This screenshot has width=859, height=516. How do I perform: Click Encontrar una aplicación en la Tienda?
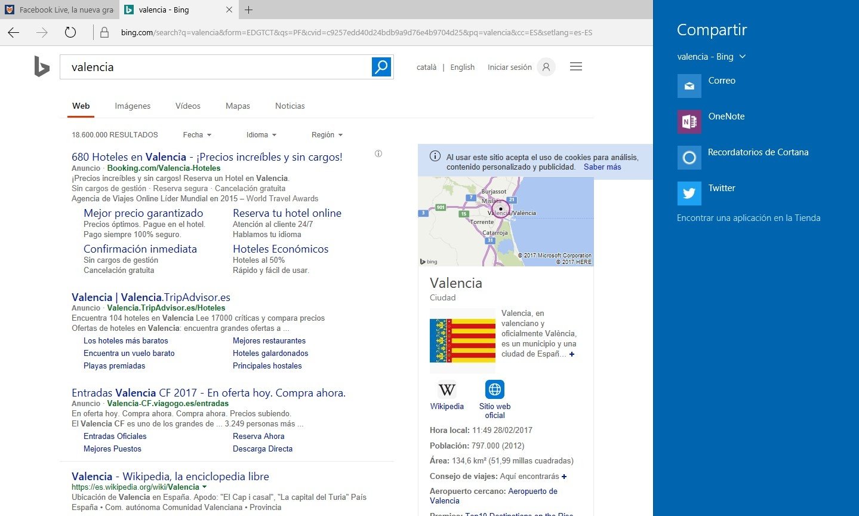[749, 218]
